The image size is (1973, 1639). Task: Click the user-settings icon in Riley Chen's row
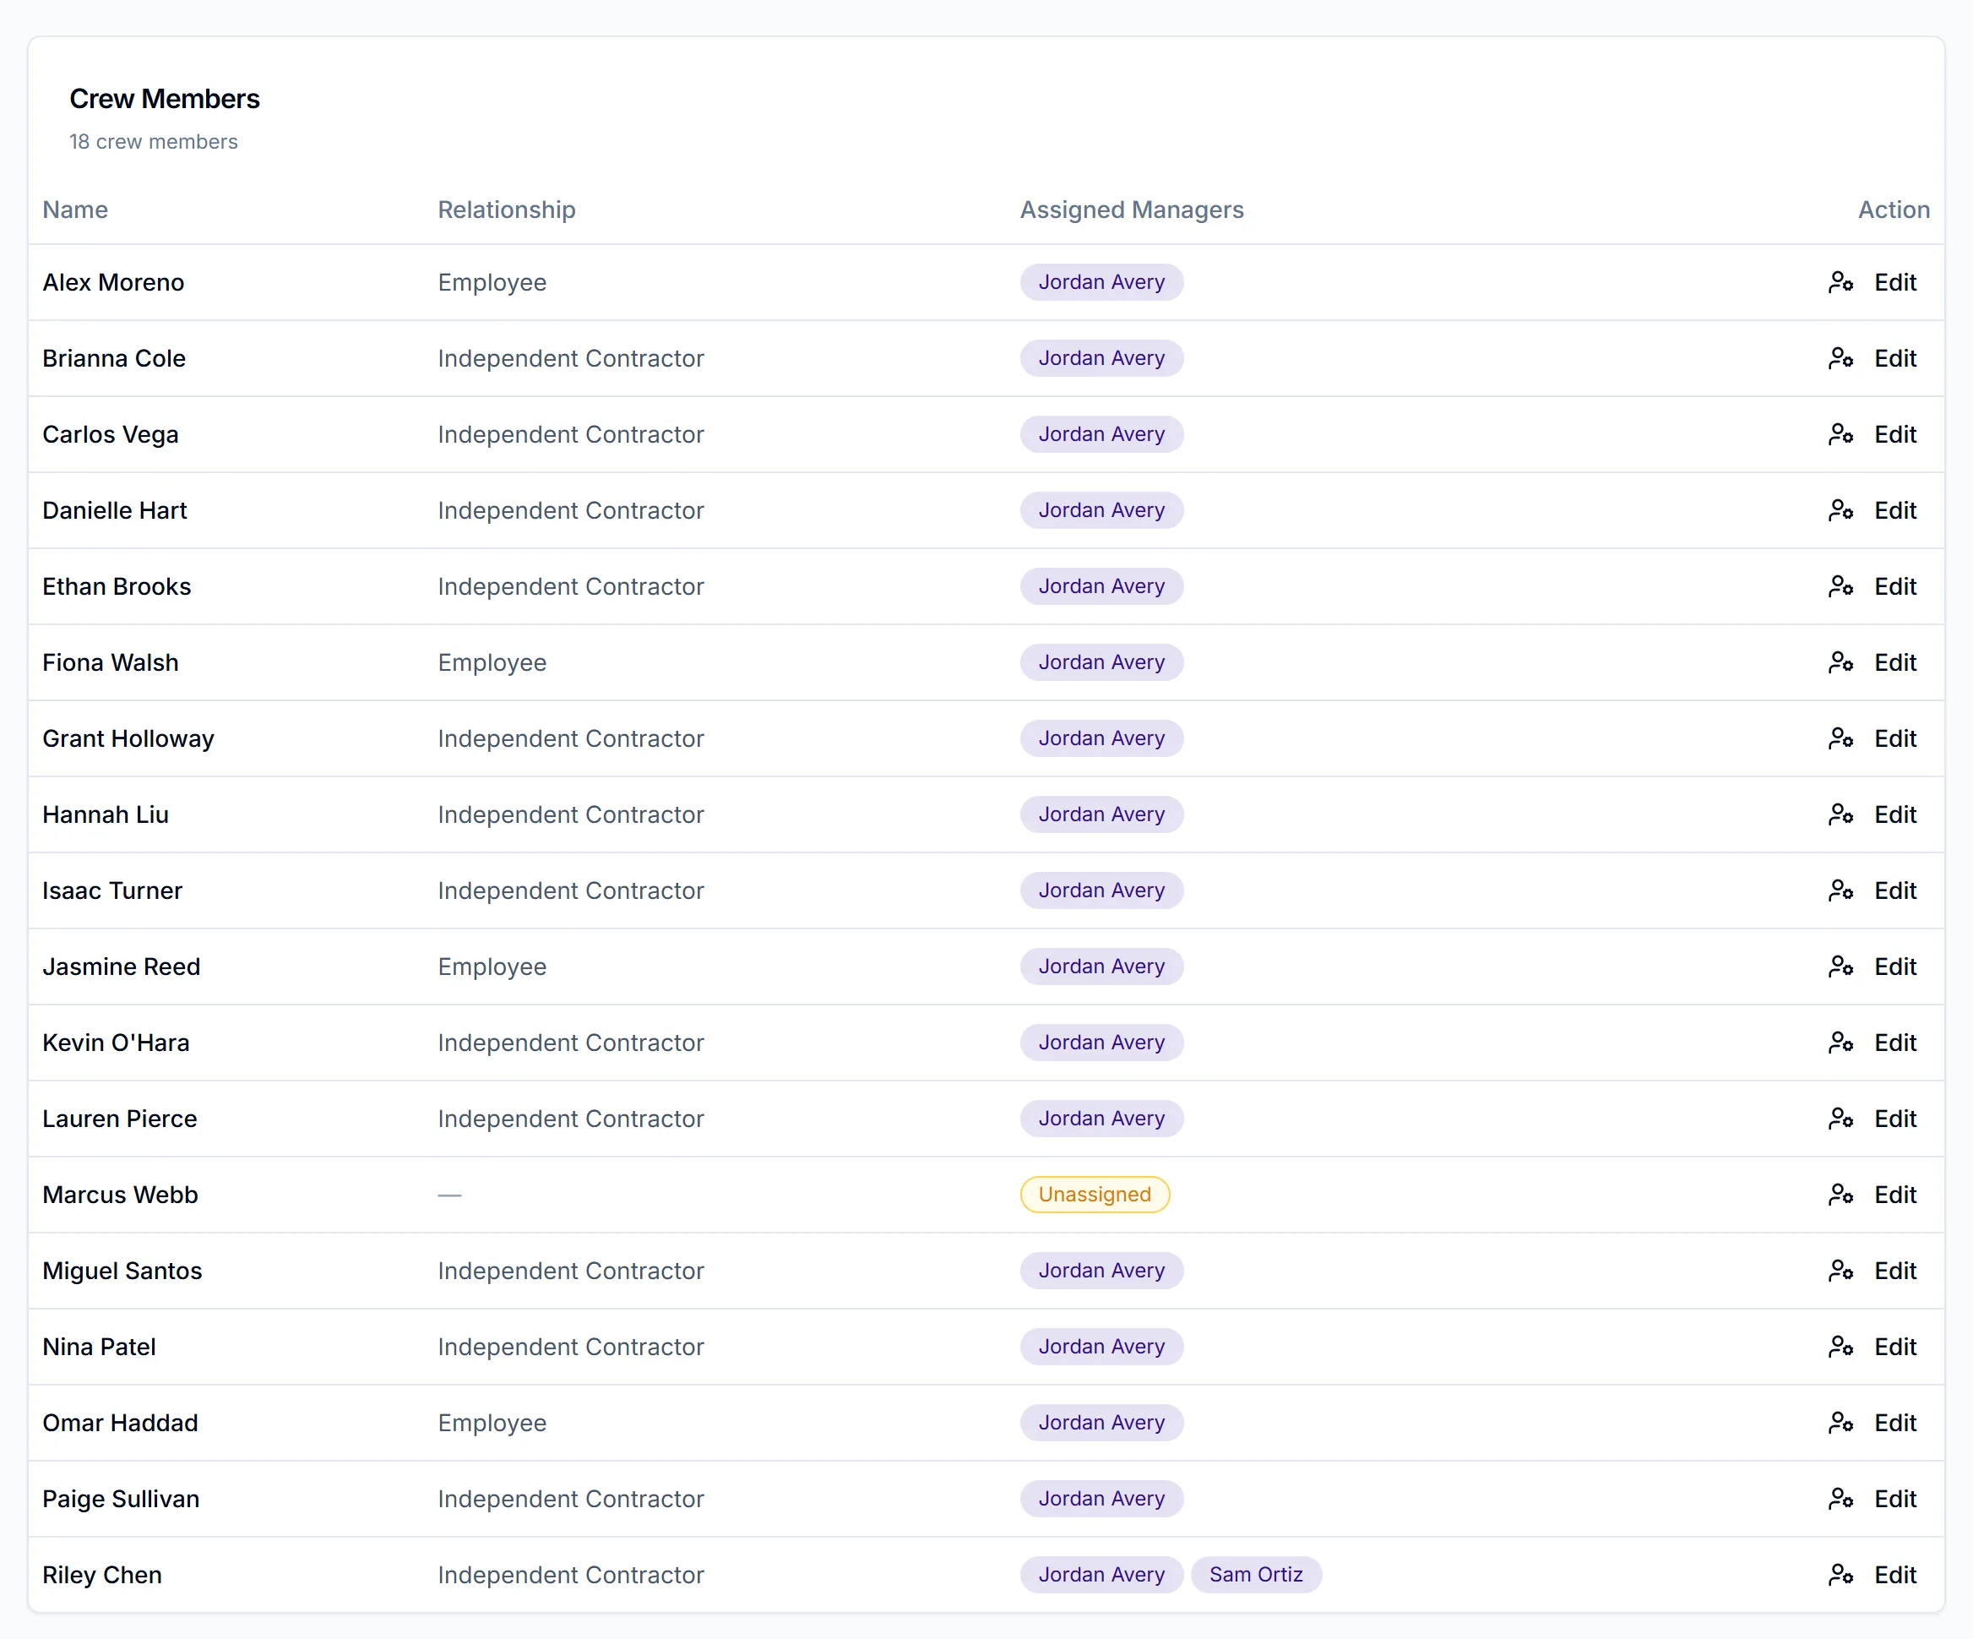click(x=1840, y=1575)
